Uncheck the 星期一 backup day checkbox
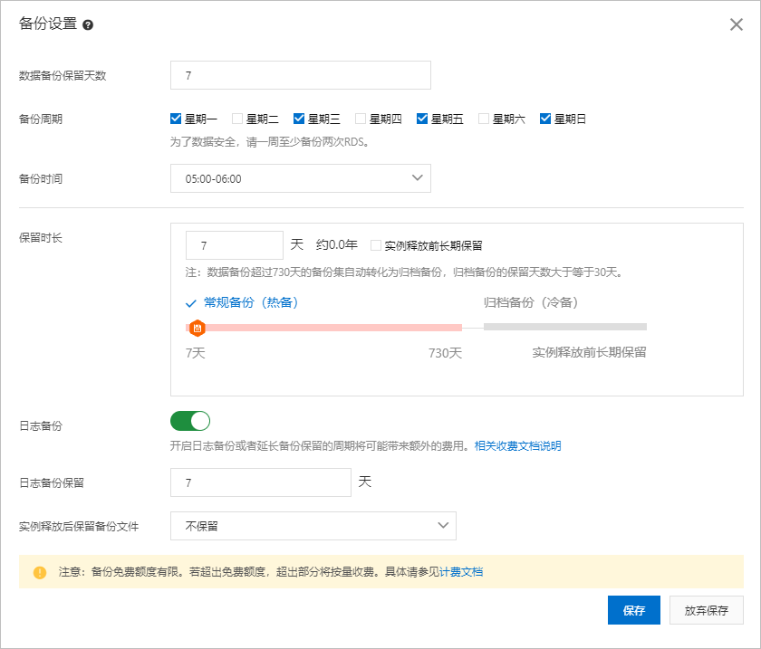This screenshot has height=649, width=761. (x=176, y=119)
